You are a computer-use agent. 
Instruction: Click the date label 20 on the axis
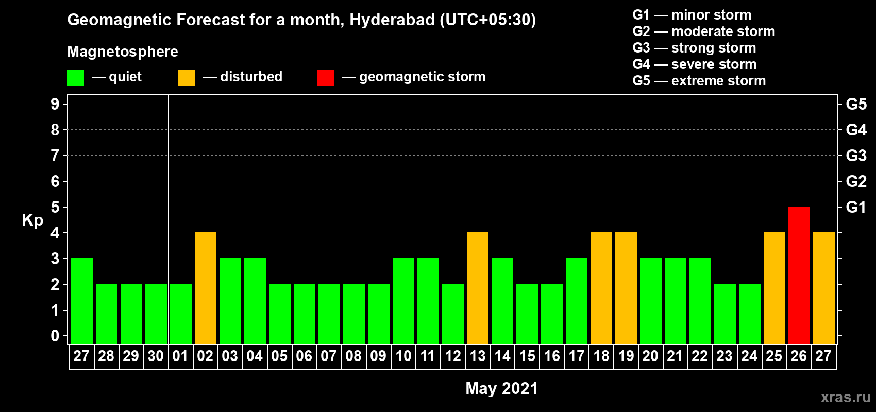point(650,356)
